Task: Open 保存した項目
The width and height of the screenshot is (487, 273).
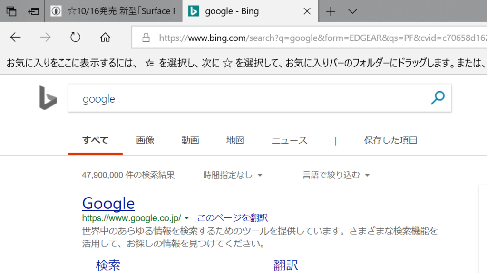Action: 390,141
